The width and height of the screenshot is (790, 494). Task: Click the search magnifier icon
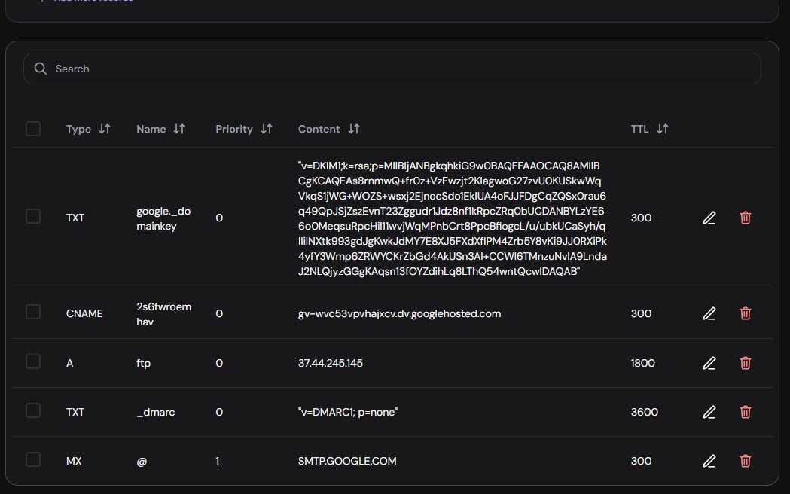click(x=41, y=69)
